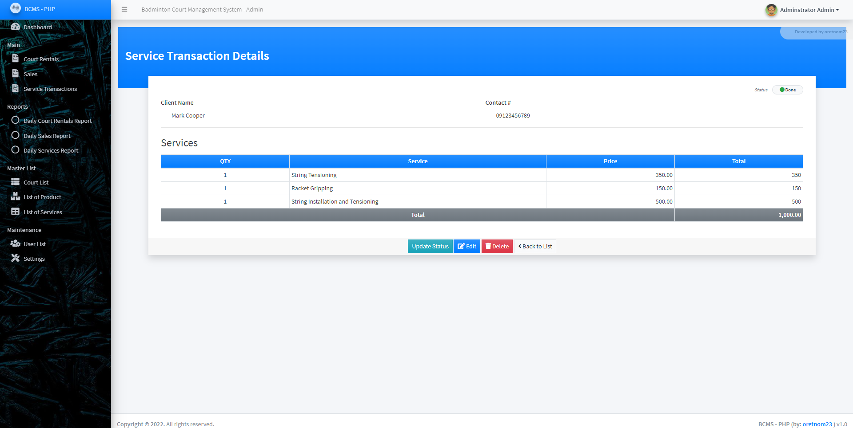Image resolution: width=853 pixels, height=428 pixels.
Task: Click the client name Mark Cooper
Action: coord(188,115)
